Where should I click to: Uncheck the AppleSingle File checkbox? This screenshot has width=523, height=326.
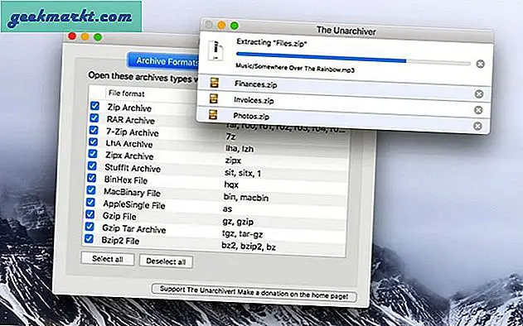90,202
